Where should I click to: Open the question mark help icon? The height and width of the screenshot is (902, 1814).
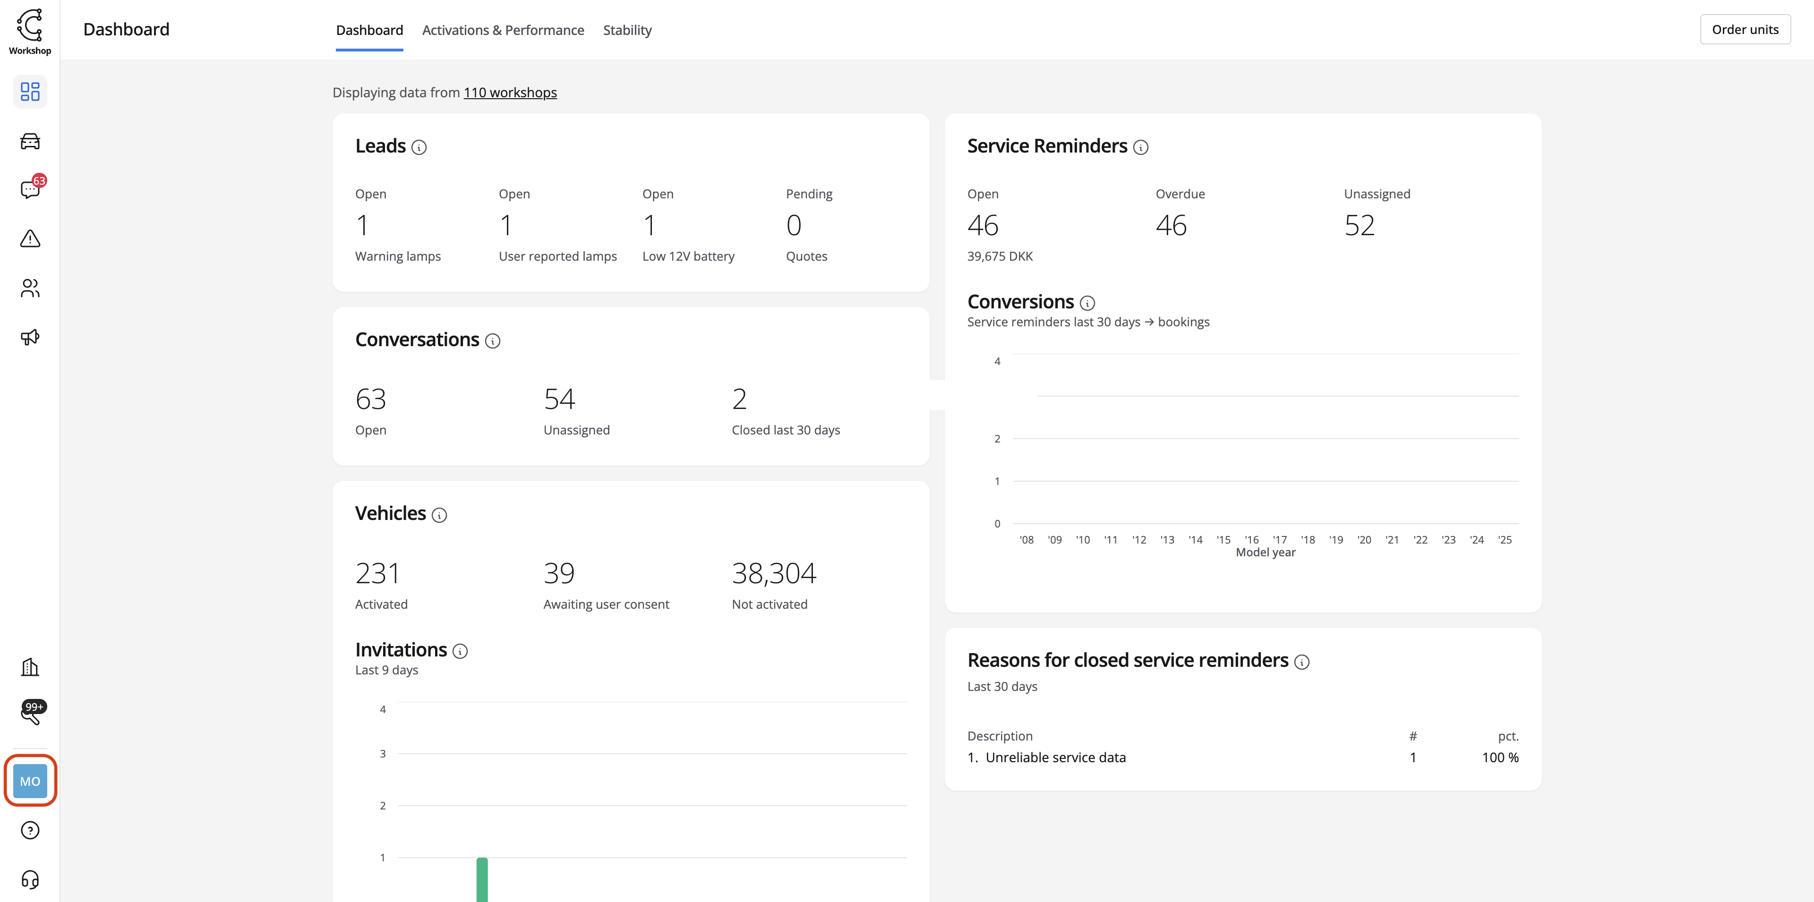point(30,830)
